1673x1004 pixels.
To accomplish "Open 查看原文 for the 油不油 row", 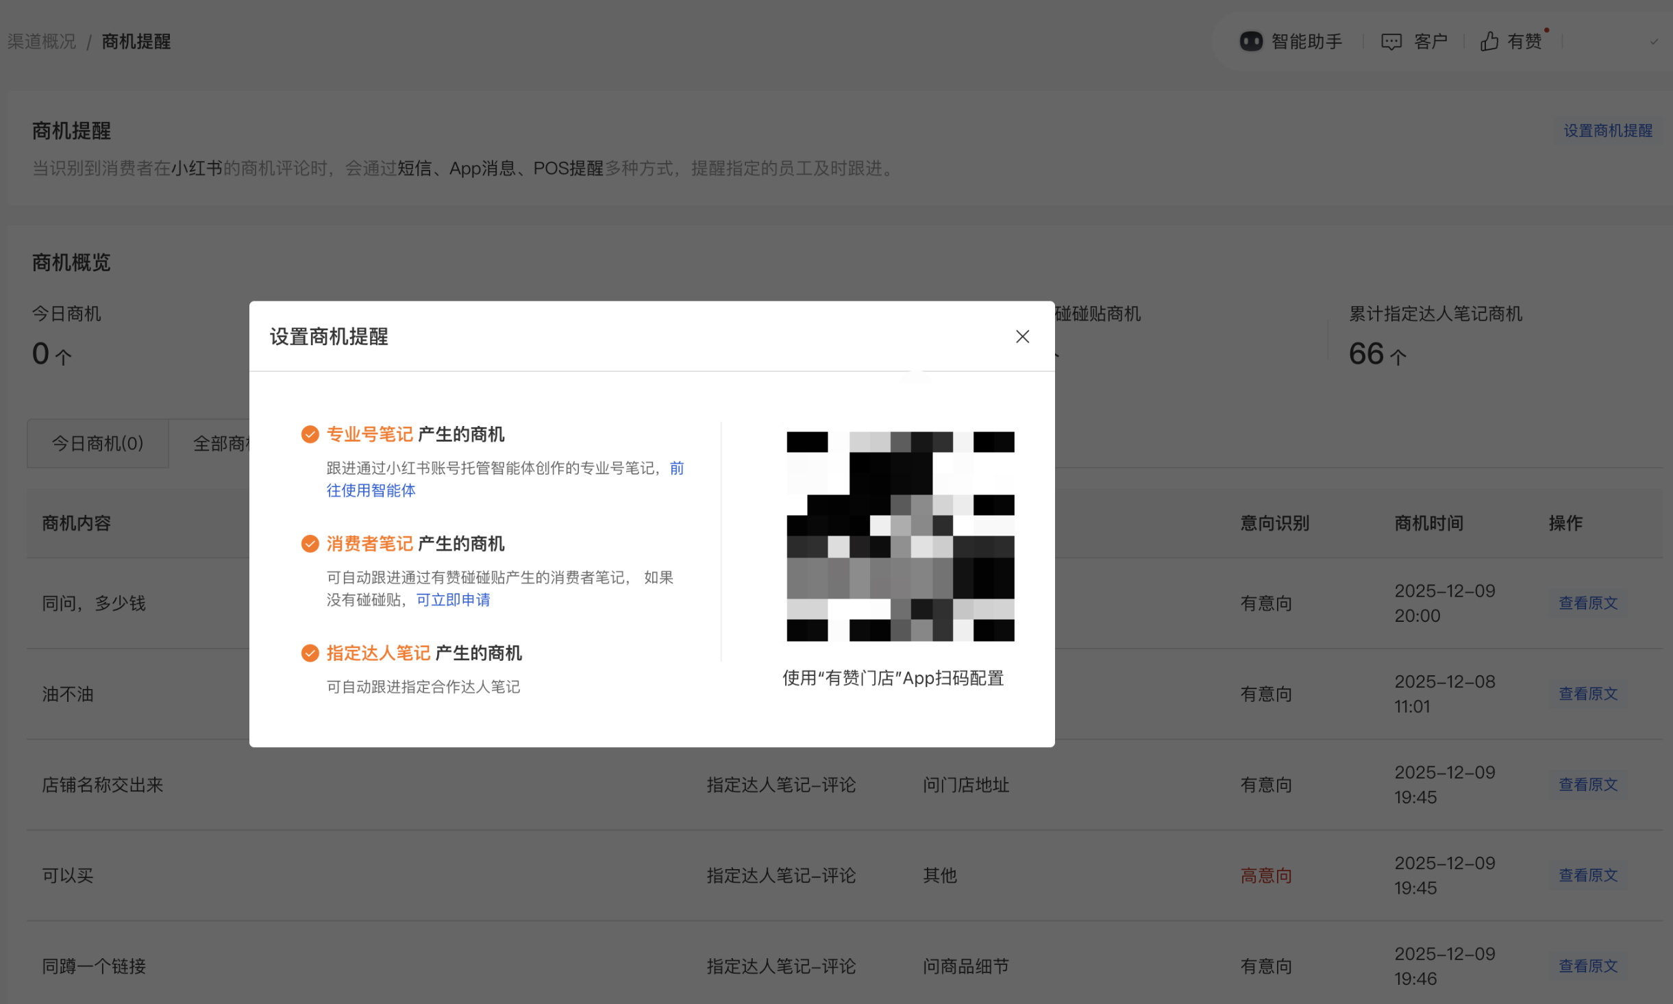I will coord(1587,693).
